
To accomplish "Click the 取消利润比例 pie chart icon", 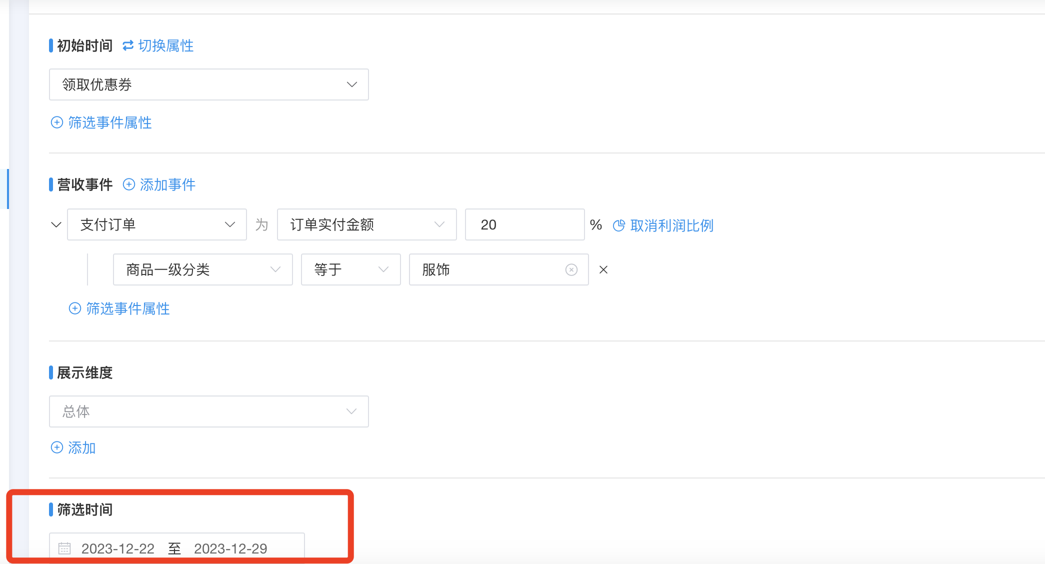I will point(619,225).
